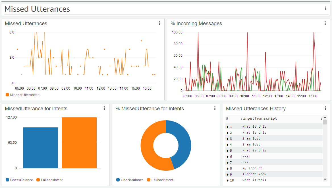
Task: Click FallbackIntent orange swatch in bar legend
Action: click(38, 180)
